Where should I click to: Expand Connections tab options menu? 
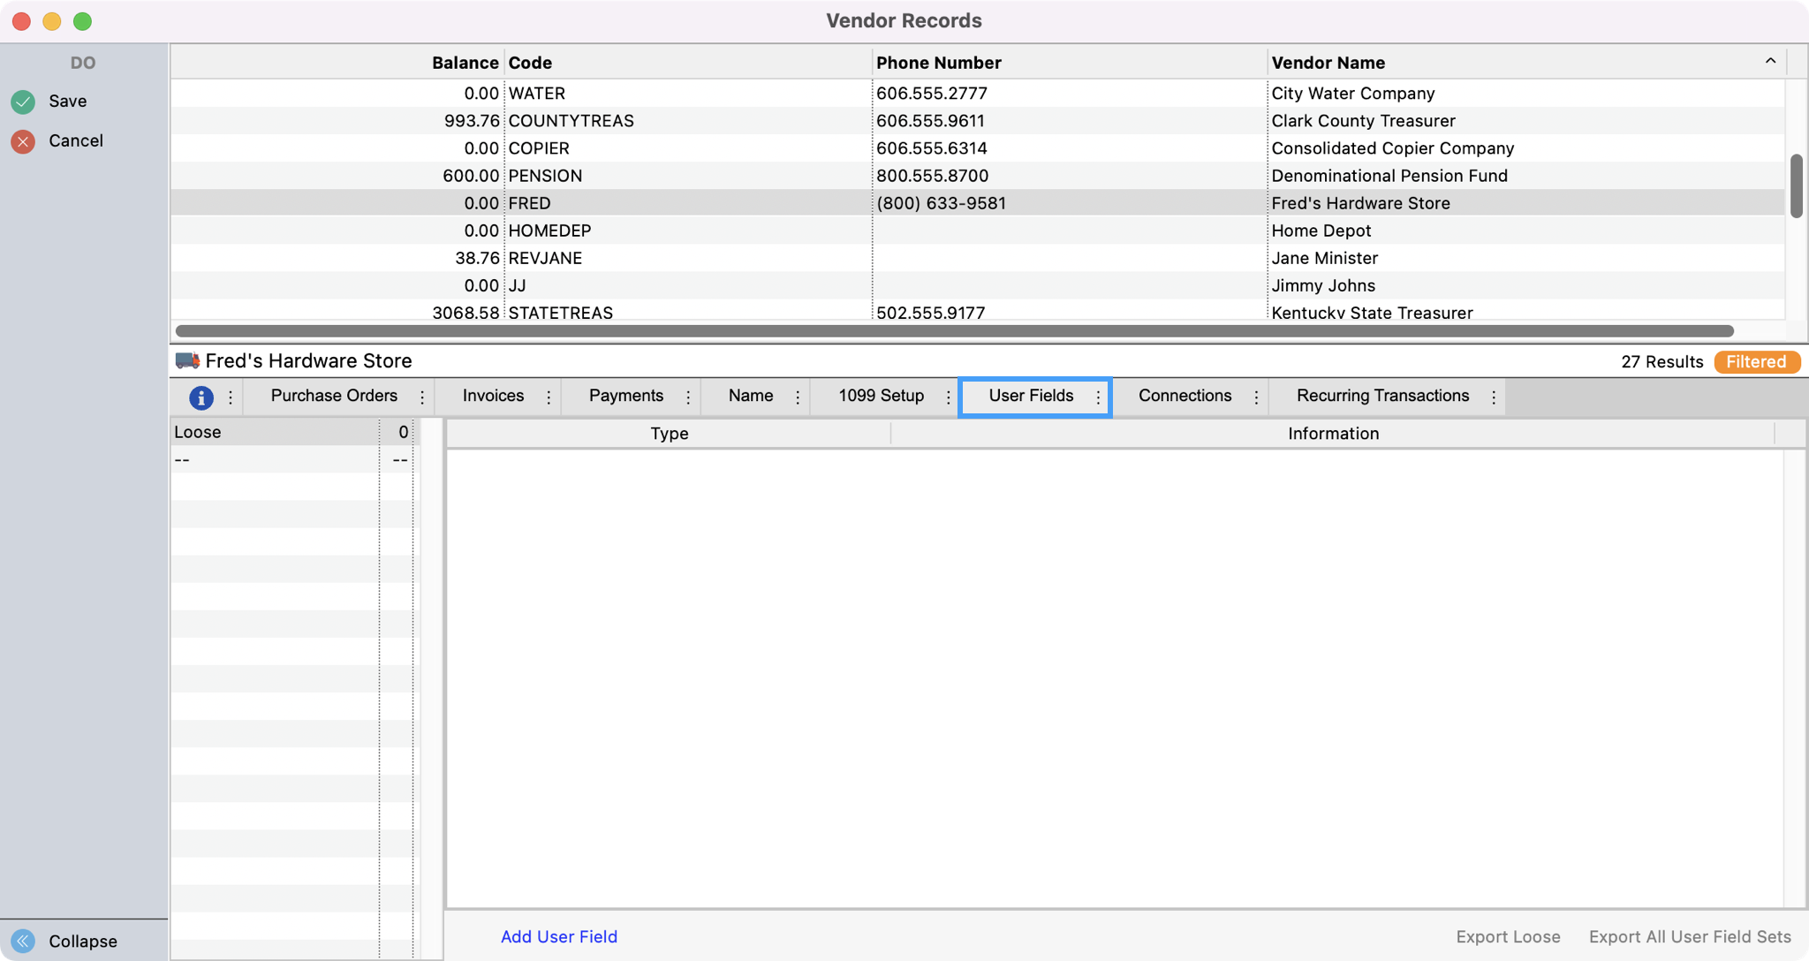1256,397
